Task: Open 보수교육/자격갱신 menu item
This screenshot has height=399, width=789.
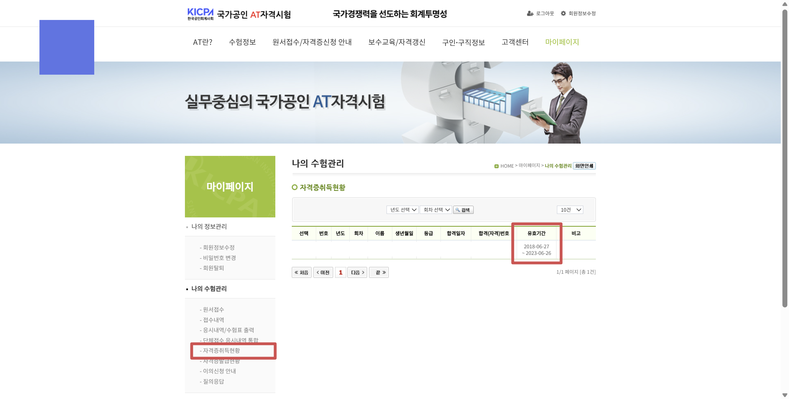Action: 397,42
